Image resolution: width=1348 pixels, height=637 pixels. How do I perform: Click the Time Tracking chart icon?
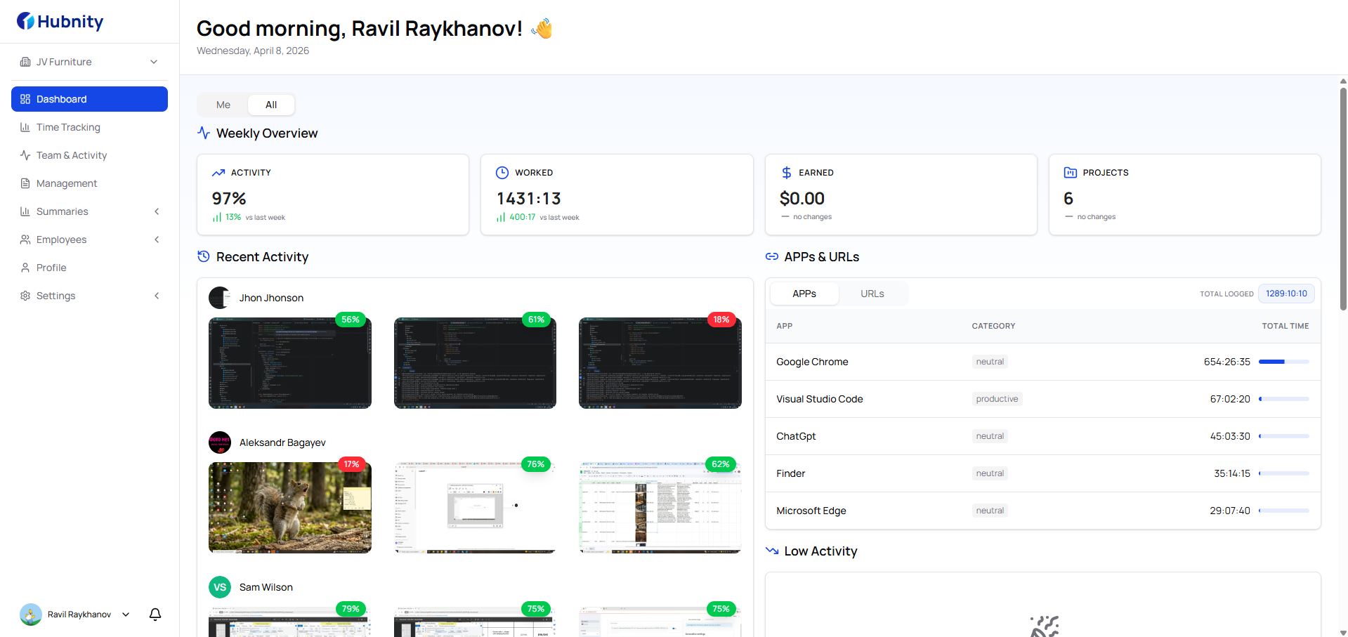click(25, 127)
